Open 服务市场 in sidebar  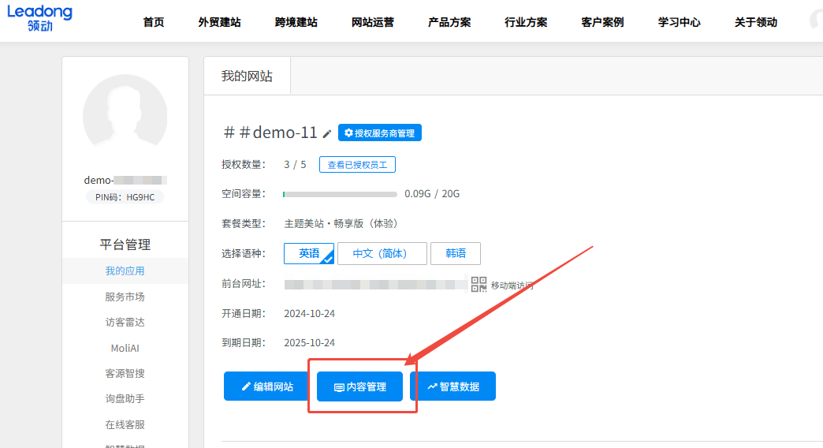click(125, 297)
